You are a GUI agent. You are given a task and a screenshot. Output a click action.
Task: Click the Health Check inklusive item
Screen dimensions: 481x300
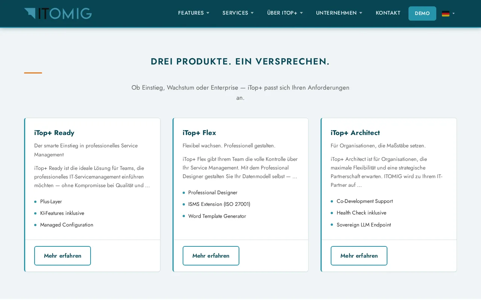tap(362, 213)
